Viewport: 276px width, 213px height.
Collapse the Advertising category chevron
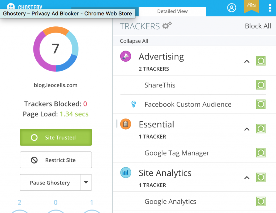pos(247,61)
